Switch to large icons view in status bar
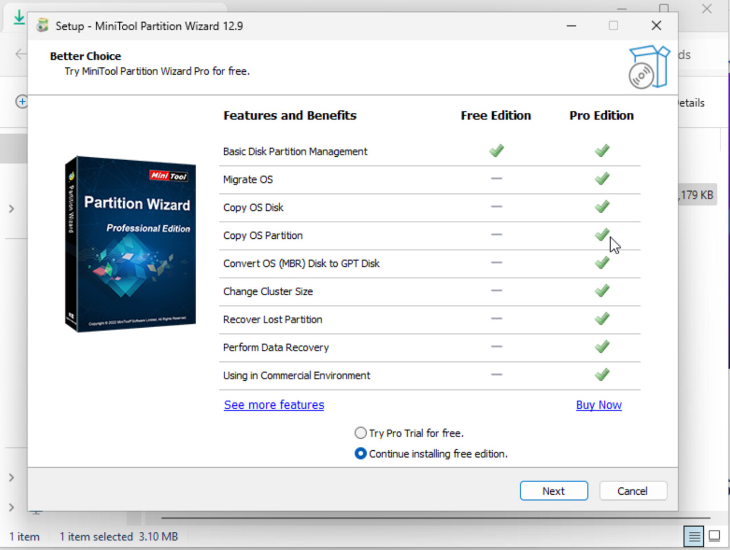Screen dimensions: 730x550 tap(715, 536)
